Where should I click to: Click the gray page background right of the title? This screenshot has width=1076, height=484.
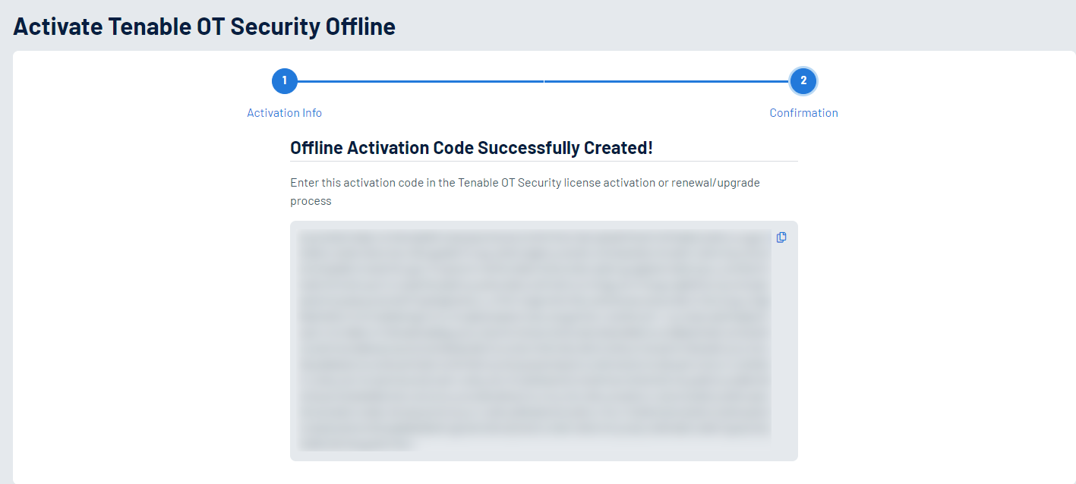pos(721,27)
